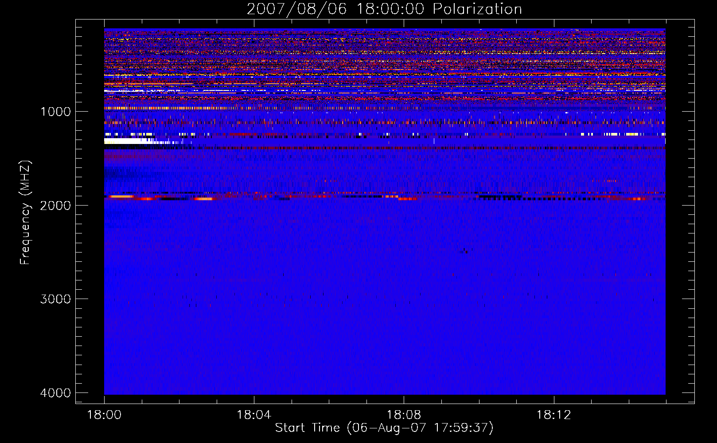This screenshot has height=443, width=717.
Task: Click the 3000 frequency tick label
Action: pyautogui.click(x=55, y=299)
